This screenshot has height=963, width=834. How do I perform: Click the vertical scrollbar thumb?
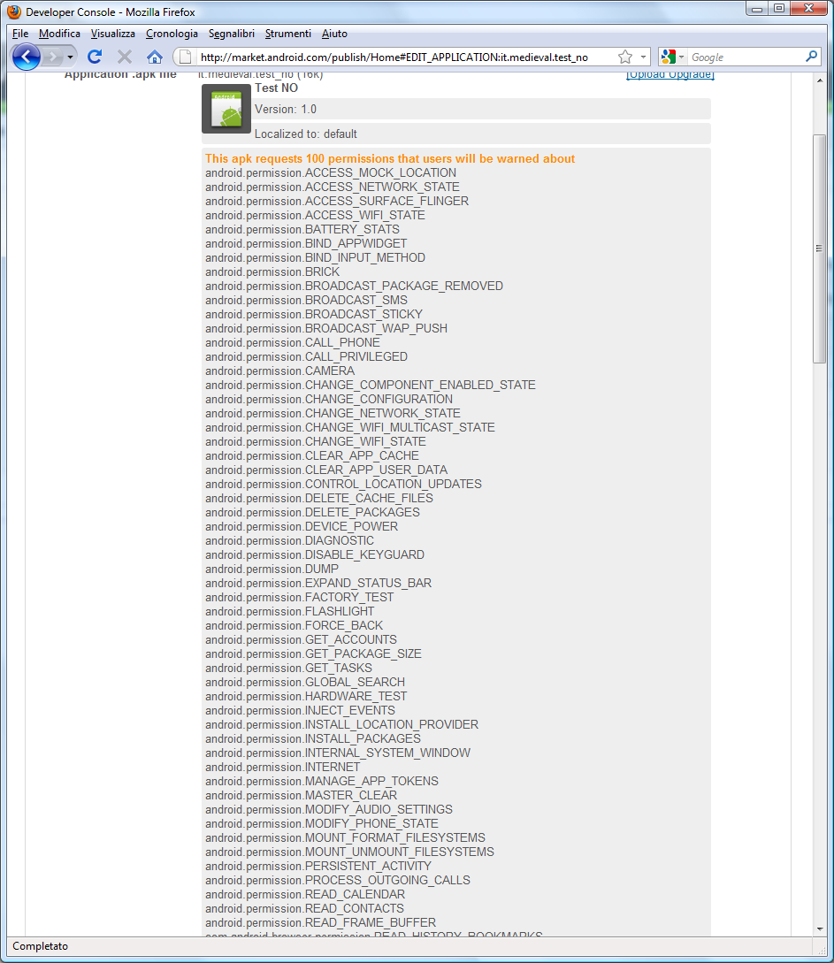(819, 248)
